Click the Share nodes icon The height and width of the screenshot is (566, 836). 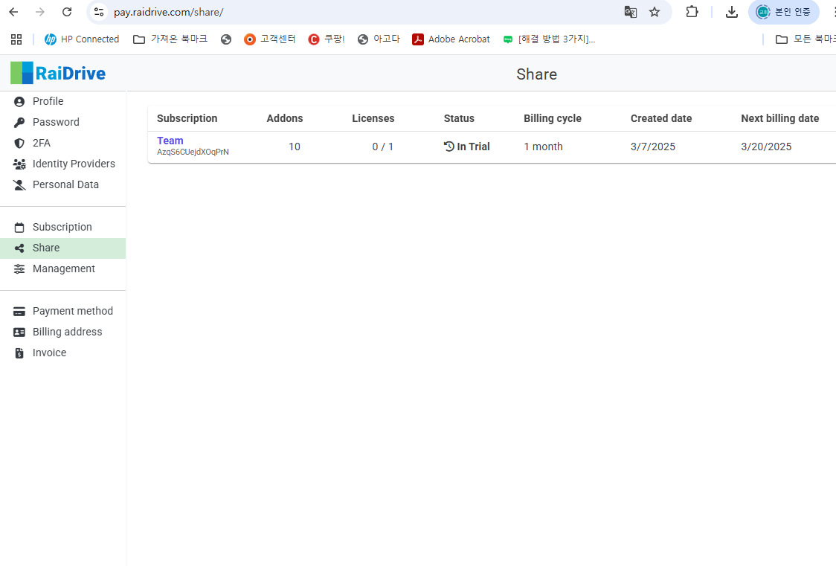tap(19, 248)
